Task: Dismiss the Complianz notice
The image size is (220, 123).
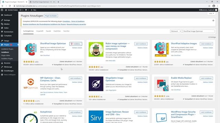Action: click(x=213, y=20)
